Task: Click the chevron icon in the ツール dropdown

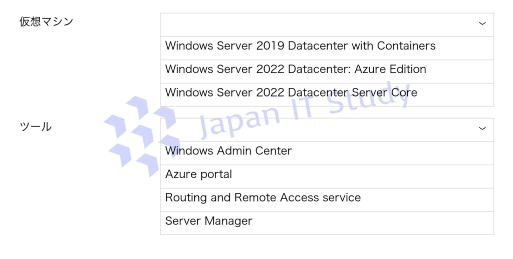Action: coord(482,128)
